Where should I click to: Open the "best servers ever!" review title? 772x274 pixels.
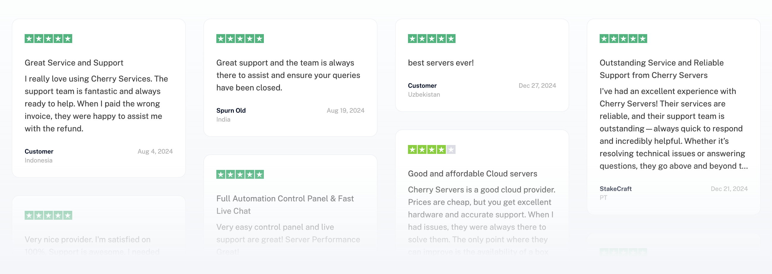click(441, 63)
